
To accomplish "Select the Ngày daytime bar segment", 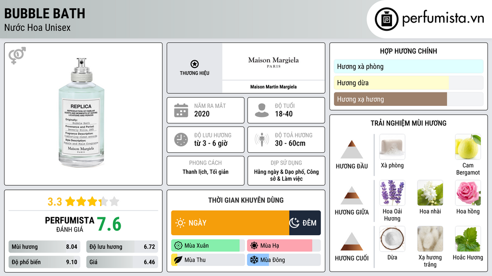I will (x=230, y=223).
